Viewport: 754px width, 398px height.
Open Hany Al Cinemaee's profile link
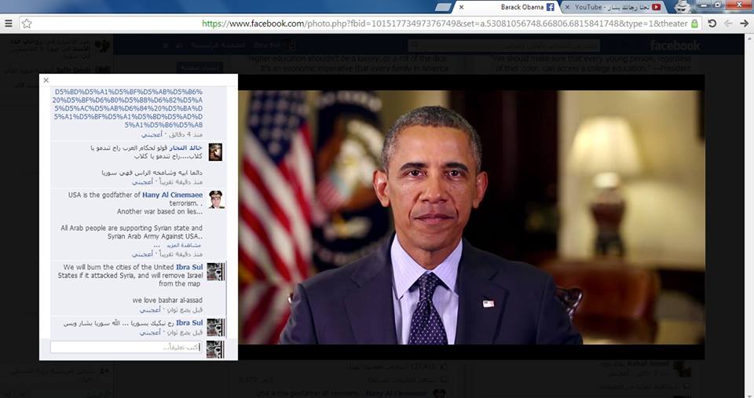click(172, 195)
